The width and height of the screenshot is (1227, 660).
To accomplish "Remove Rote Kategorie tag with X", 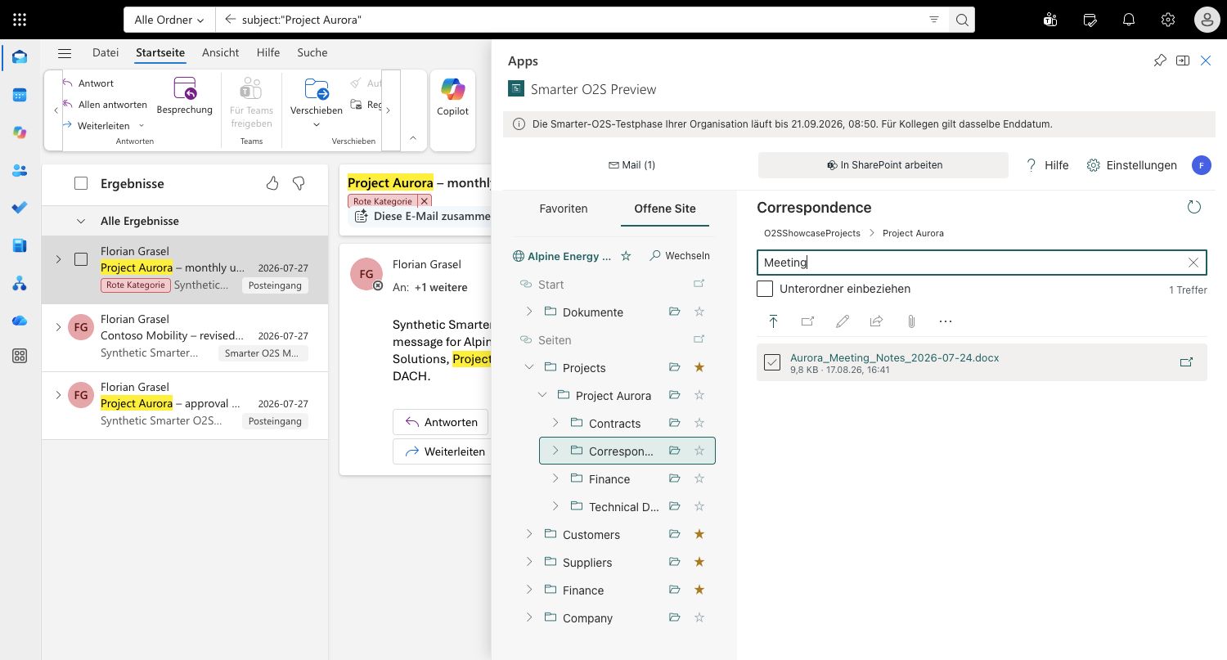I will 425,200.
